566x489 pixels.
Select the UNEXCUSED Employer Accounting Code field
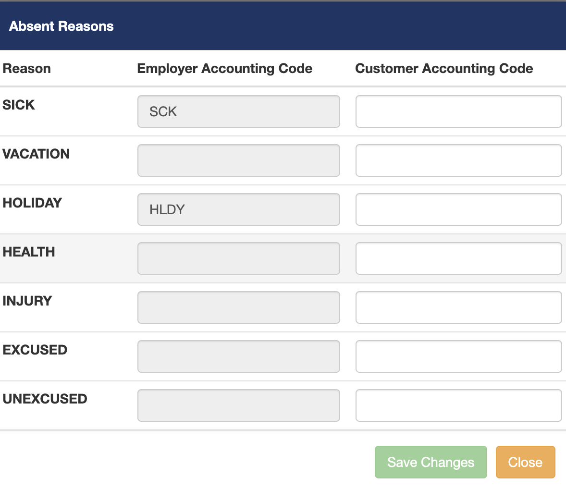(238, 405)
